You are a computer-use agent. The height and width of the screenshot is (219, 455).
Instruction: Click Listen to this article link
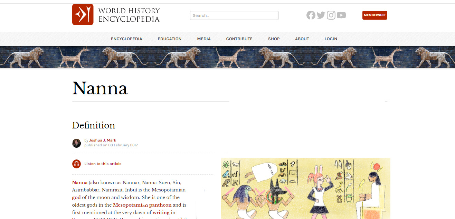(x=103, y=164)
